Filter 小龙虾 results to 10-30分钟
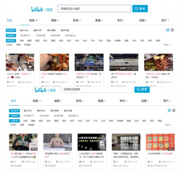Viewport: 185px width, 172px height. [x=41, y=36]
